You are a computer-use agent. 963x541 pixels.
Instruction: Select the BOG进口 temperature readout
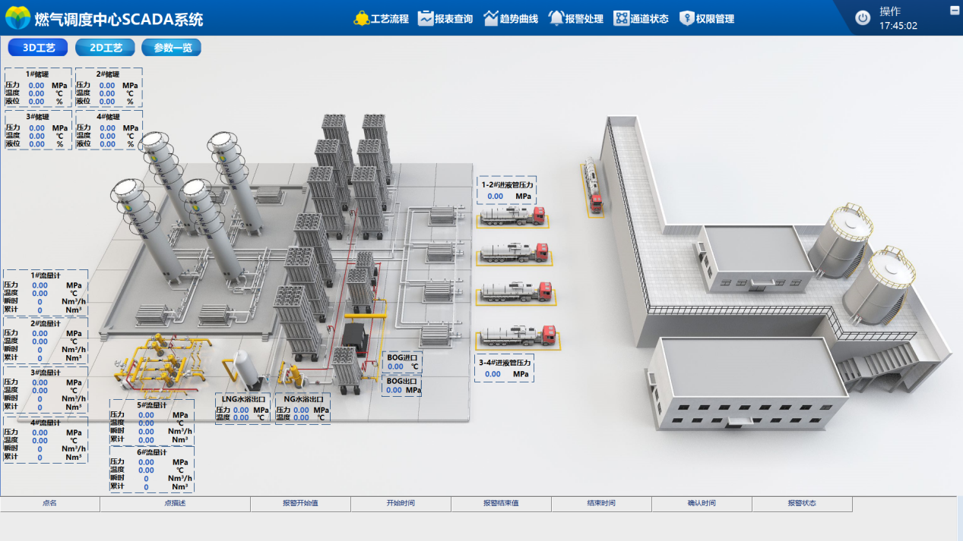pos(402,361)
